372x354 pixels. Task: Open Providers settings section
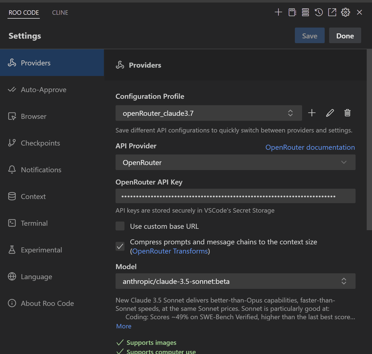tap(52, 63)
